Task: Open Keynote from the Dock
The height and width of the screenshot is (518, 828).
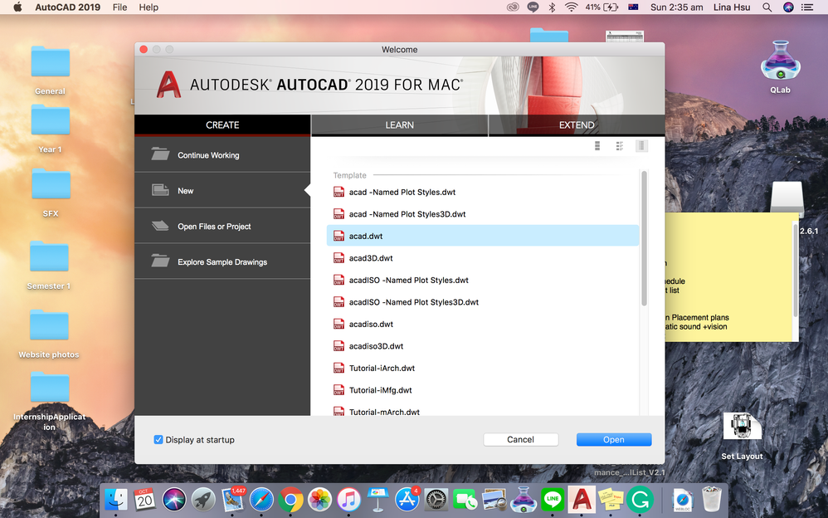Action: 377,500
